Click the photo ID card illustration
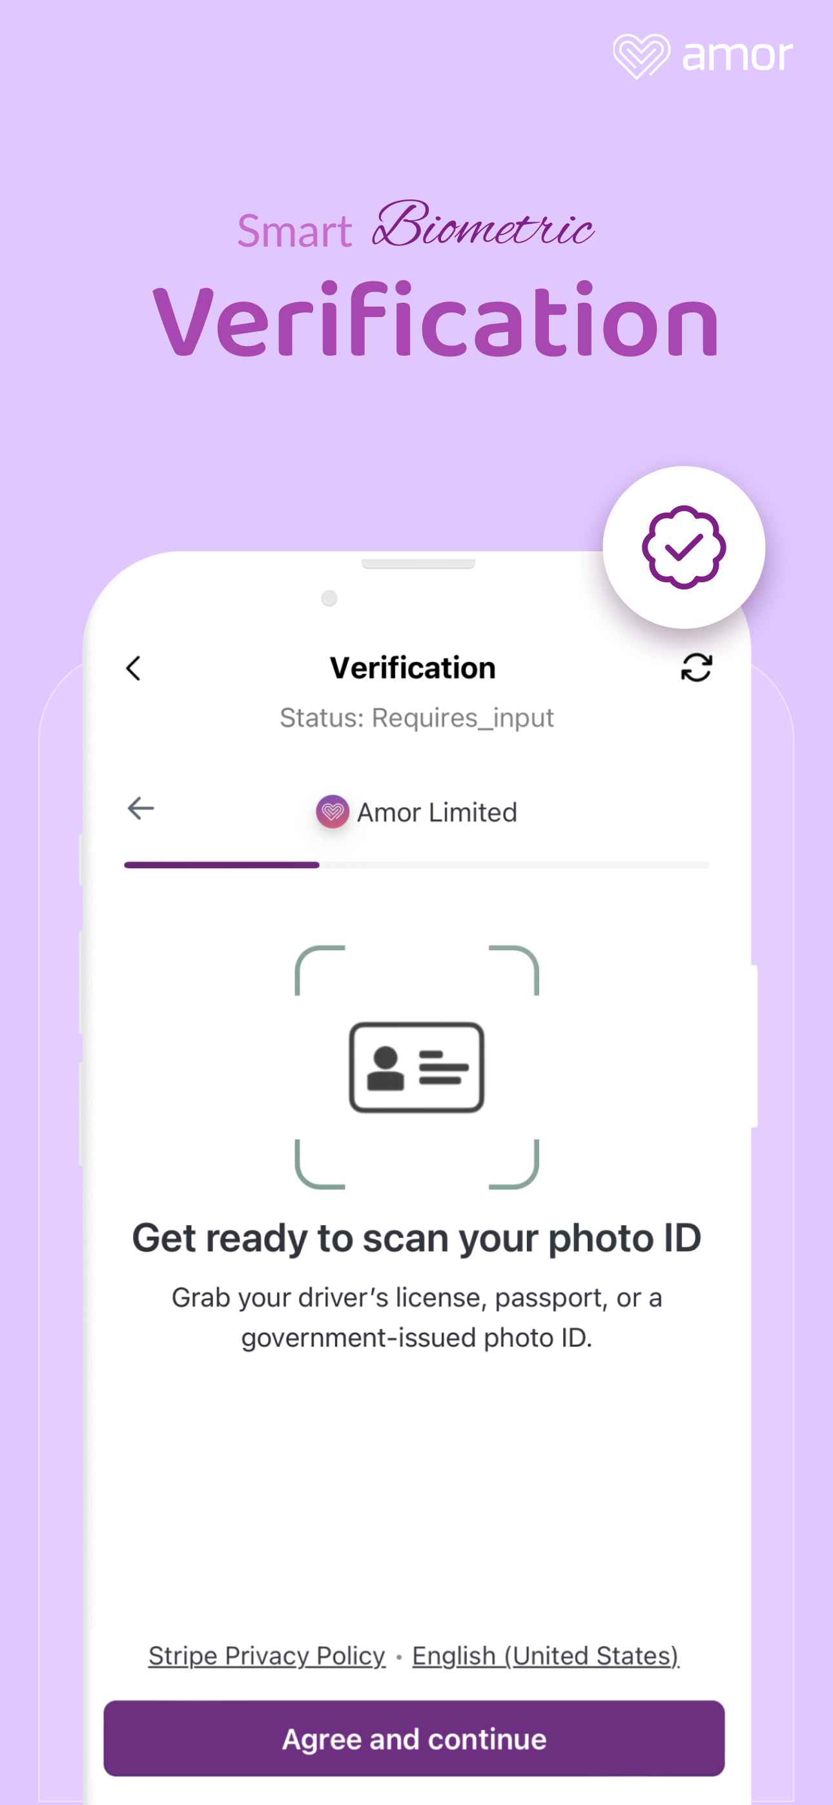This screenshot has width=833, height=1805. pos(416,1066)
